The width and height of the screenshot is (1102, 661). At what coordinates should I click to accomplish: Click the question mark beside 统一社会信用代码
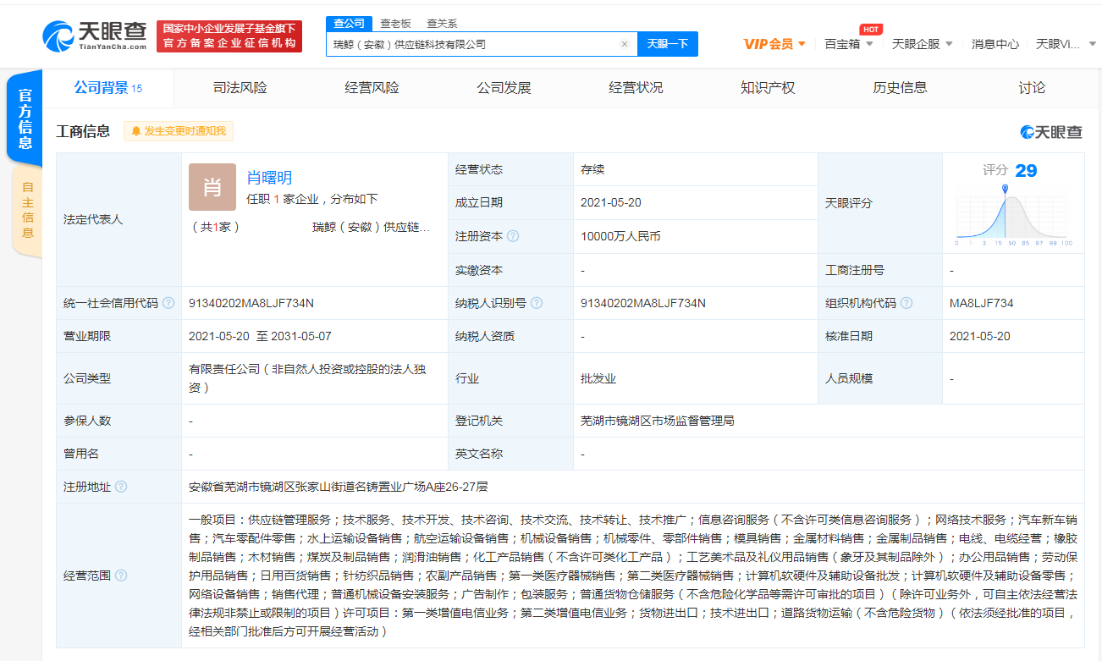(168, 302)
